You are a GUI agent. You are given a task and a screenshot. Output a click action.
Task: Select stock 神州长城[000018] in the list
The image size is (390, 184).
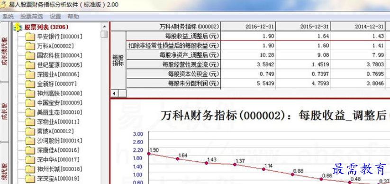point(59,169)
